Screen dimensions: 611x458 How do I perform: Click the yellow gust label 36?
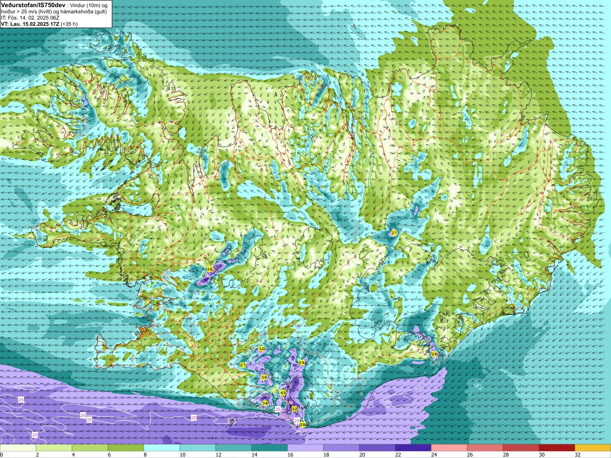click(210, 270)
